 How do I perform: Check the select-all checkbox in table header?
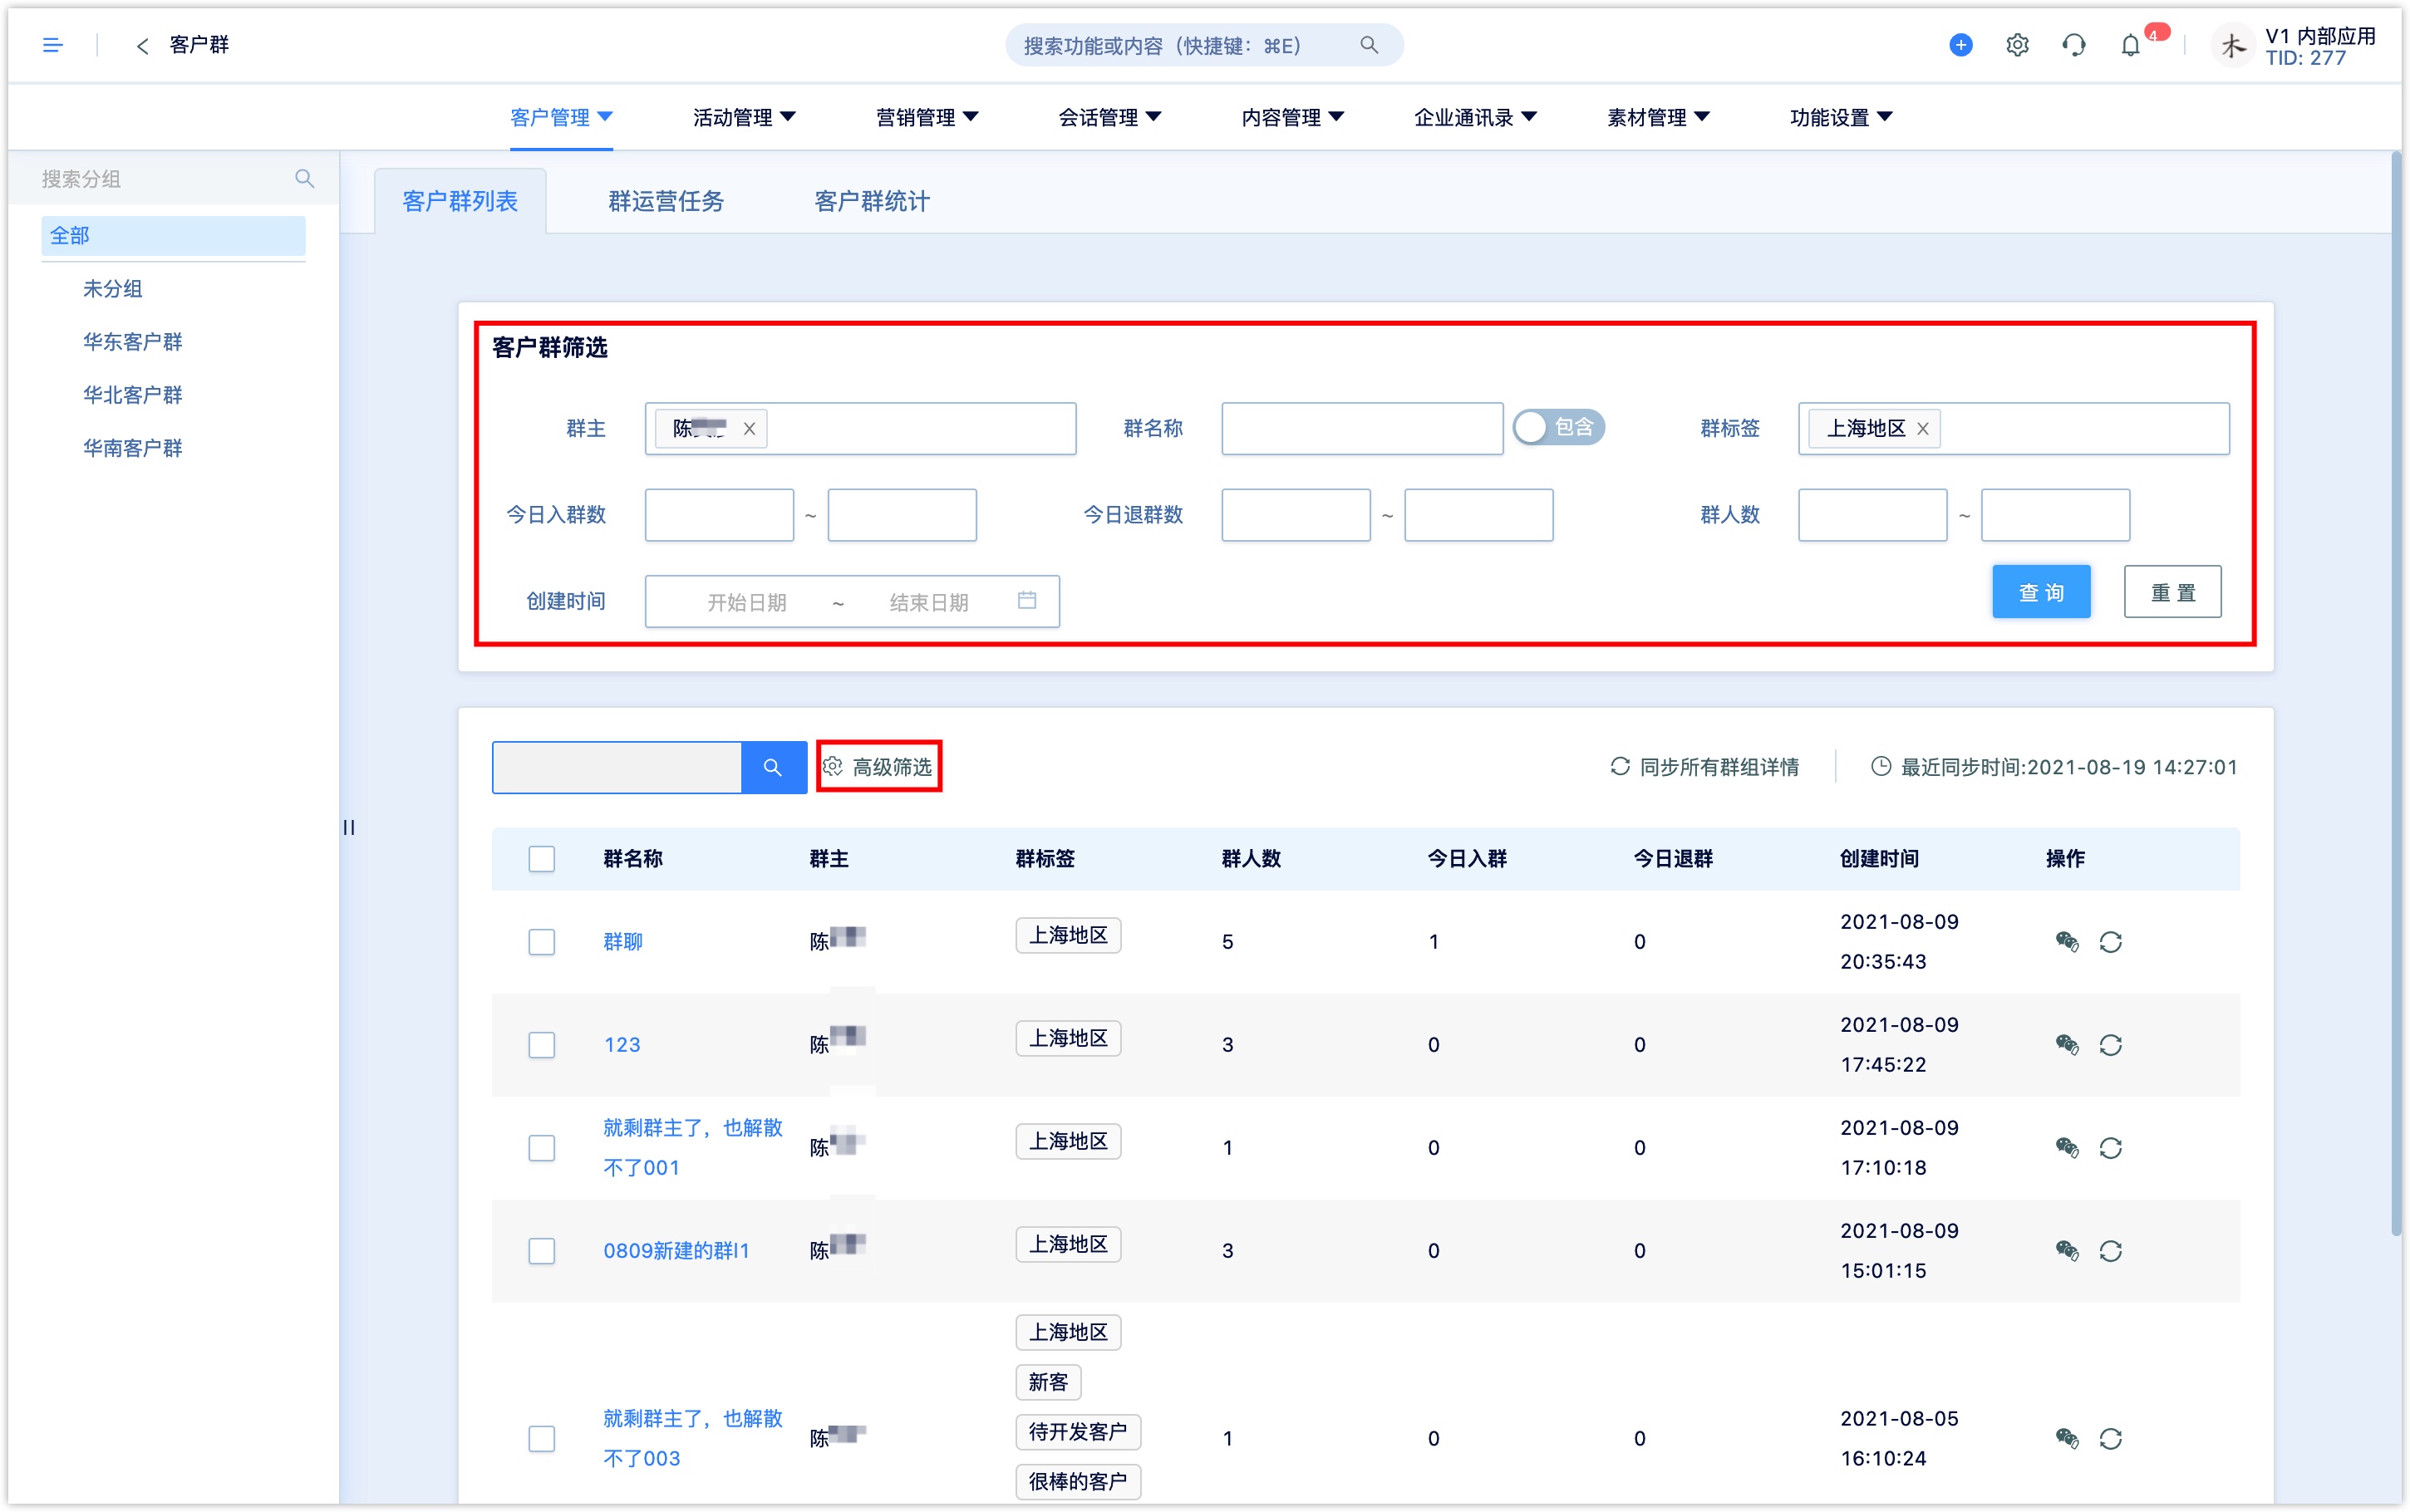tap(541, 858)
